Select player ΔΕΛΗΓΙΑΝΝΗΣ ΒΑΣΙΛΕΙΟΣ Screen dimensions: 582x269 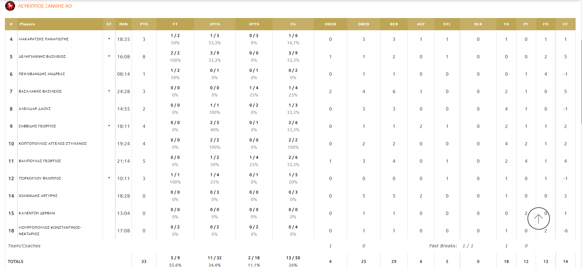(42, 56)
